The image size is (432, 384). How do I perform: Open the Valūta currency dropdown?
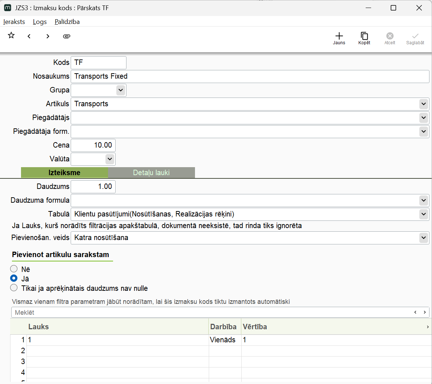(109, 159)
